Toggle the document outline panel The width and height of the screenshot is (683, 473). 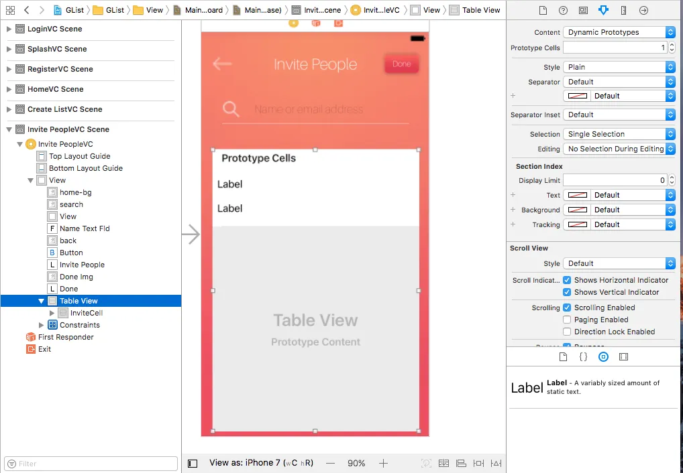pos(193,464)
